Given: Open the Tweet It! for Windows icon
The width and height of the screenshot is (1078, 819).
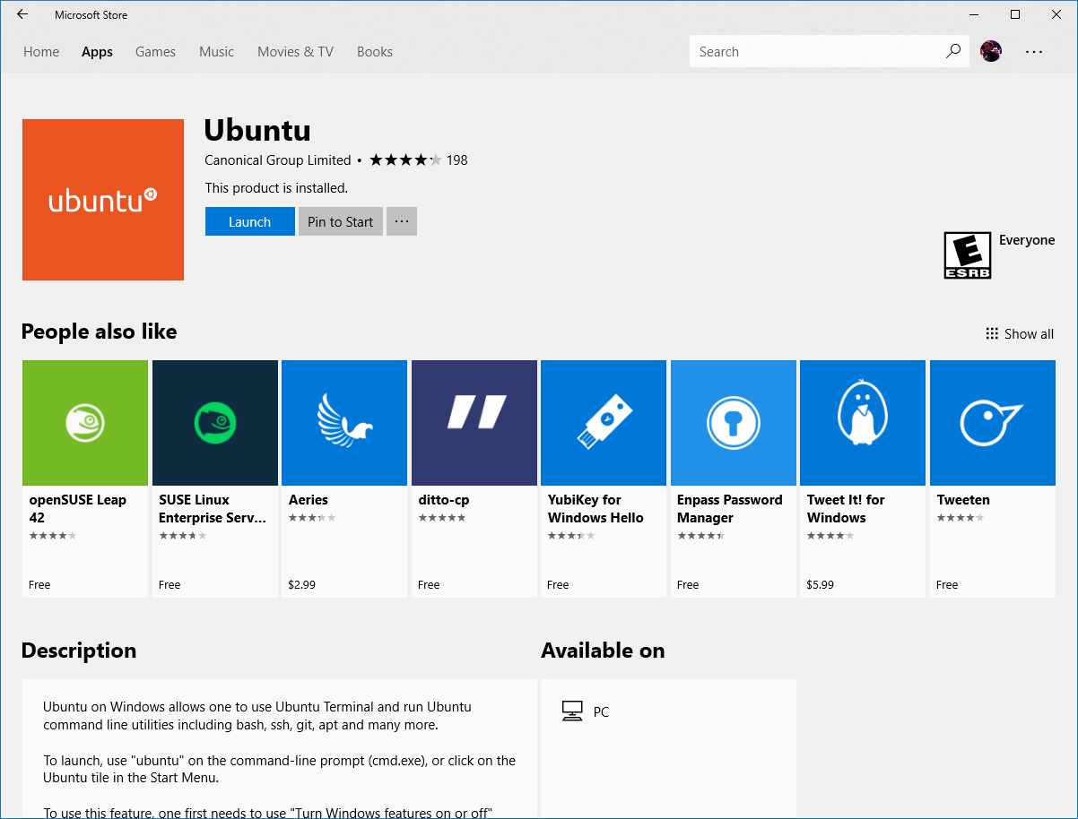Looking at the screenshot, I should [x=863, y=423].
